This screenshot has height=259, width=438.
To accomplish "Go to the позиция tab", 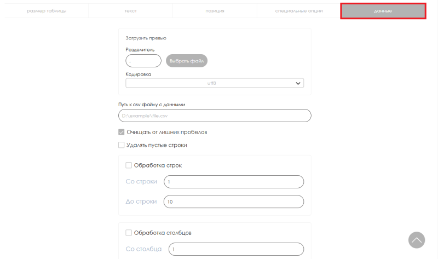I will point(215,11).
